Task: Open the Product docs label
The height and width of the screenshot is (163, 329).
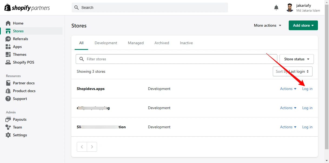Action: (24, 91)
